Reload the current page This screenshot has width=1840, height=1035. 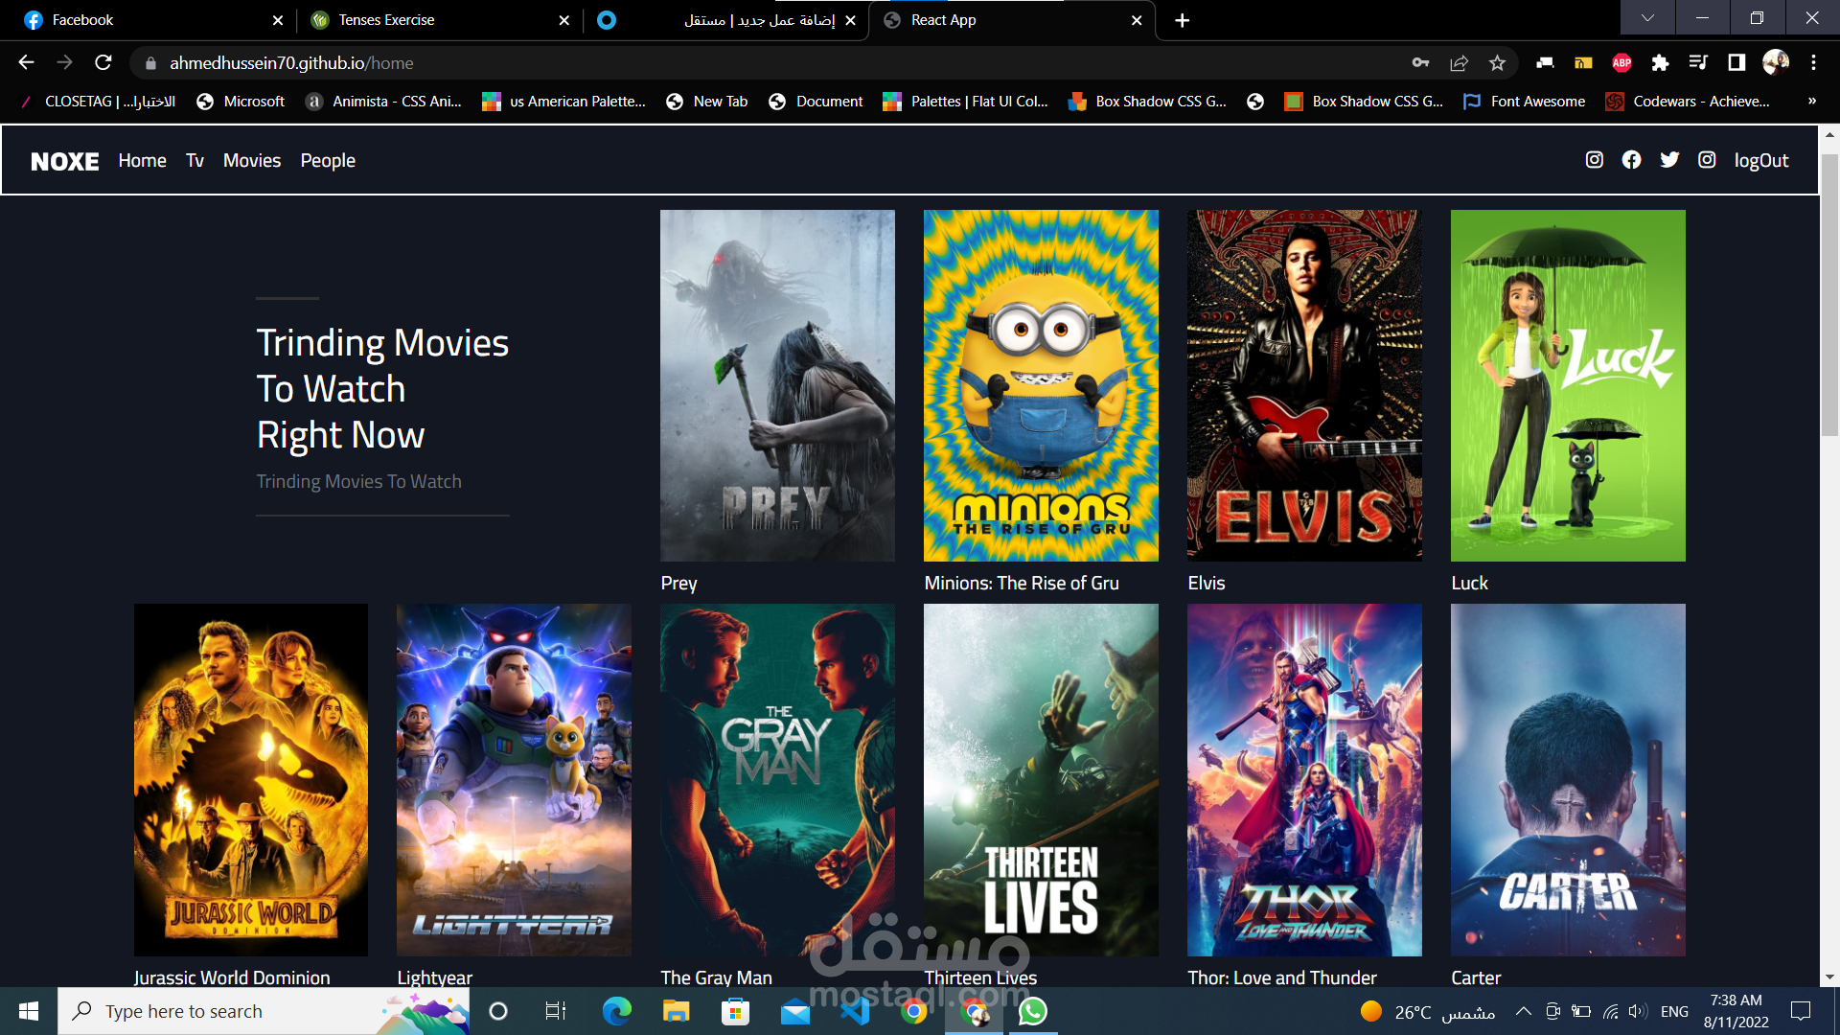click(x=103, y=63)
